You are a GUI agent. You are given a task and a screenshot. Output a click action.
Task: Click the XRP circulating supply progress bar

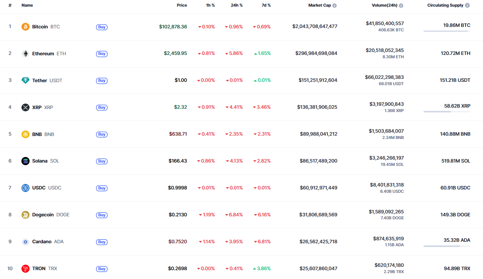point(447,112)
